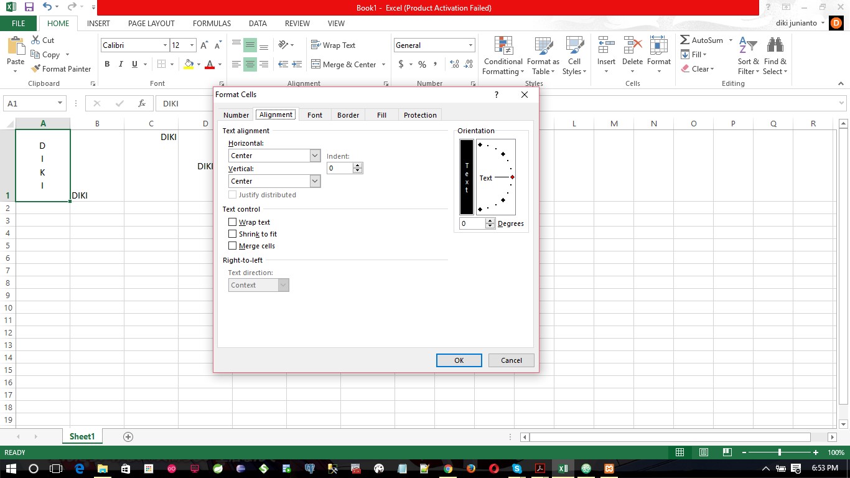The image size is (850, 478).
Task: Click the OK button
Action: point(459,360)
